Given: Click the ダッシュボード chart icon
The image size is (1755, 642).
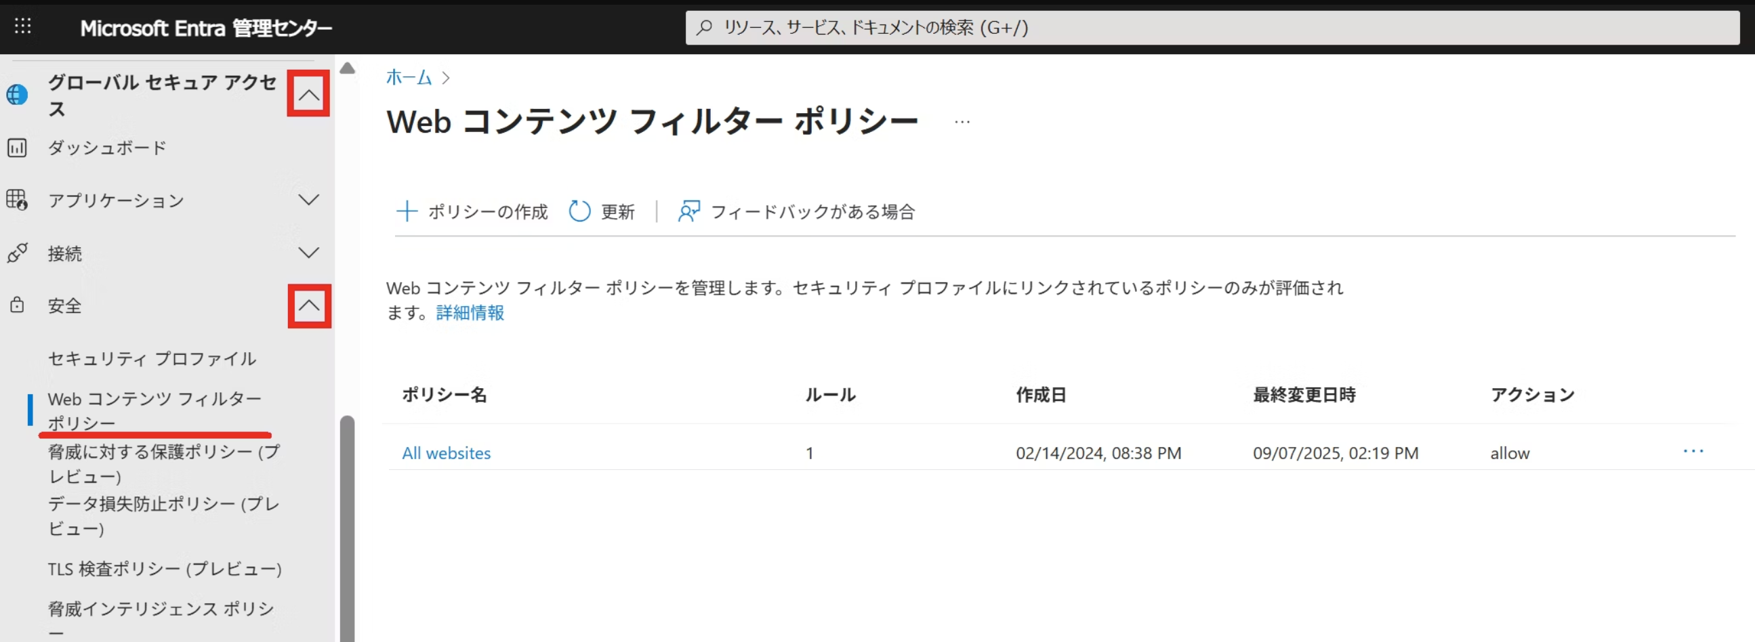Looking at the screenshot, I should coord(17,148).
